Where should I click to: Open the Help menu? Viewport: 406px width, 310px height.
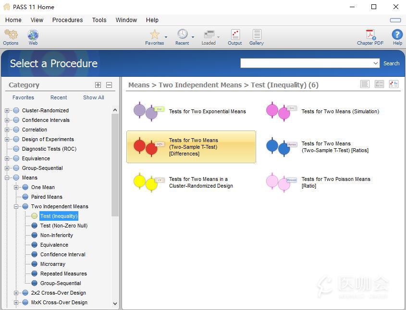(x=152, y=20)
